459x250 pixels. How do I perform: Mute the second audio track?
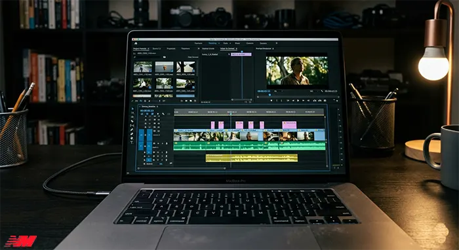158,152
